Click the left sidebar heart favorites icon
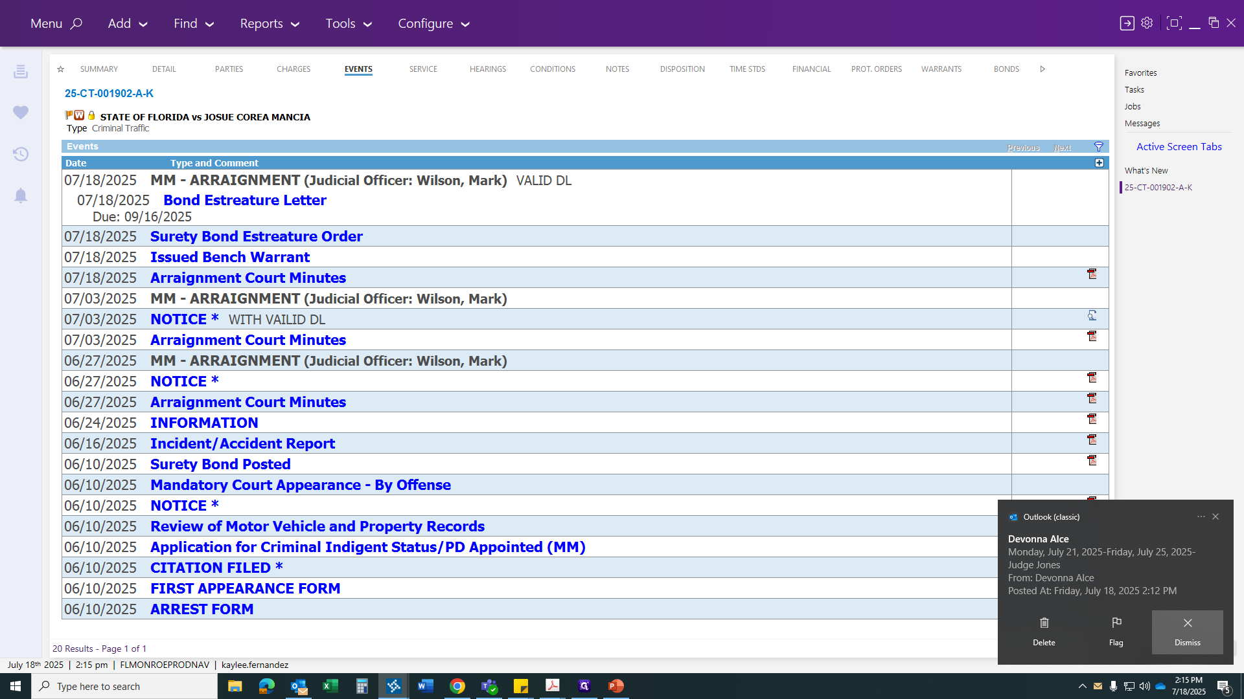1244x699 pixels. 21,113
